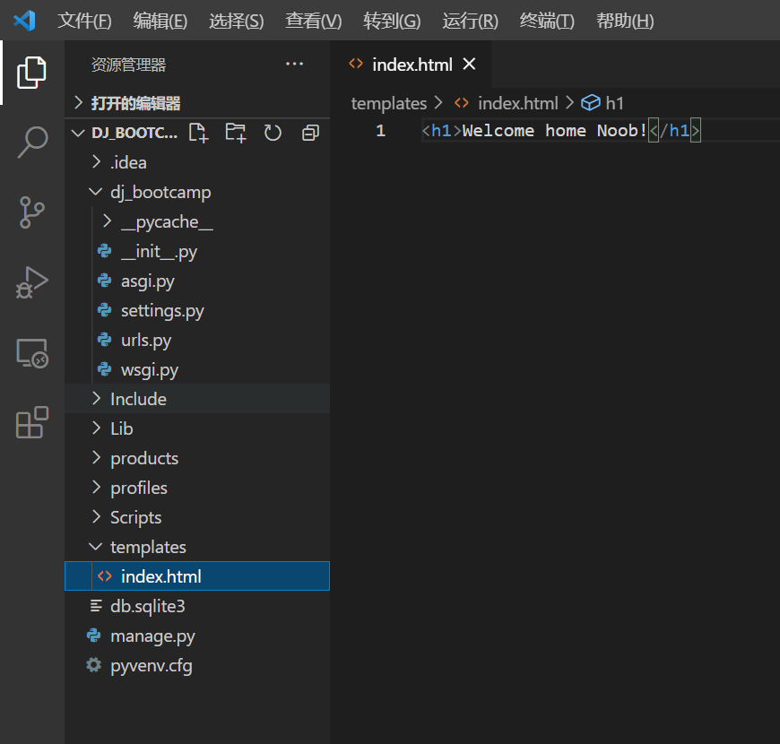Open the 查看(V) menu
This screenshot has height=744, width=780.
tap(313, 21)
